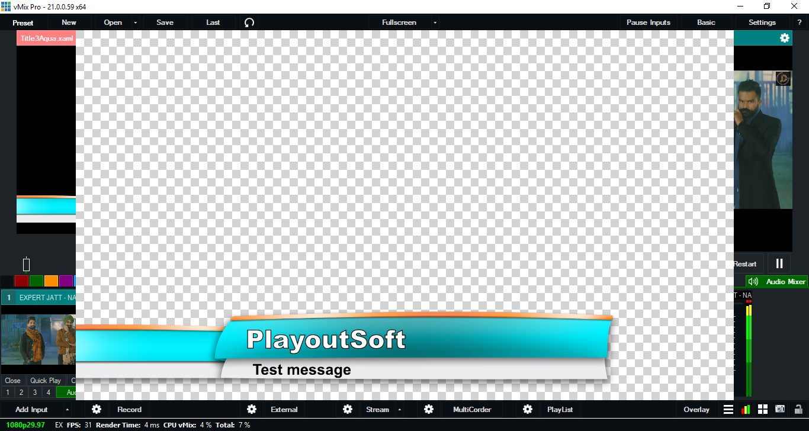Click the Overlay button

(696, 409)
